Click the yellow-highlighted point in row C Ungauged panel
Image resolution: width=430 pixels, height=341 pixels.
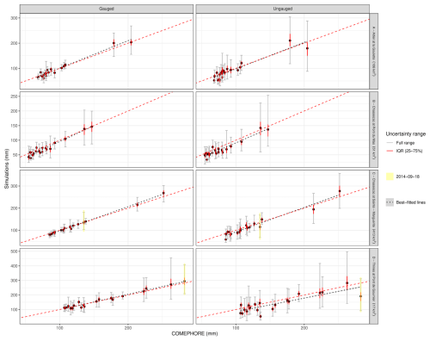click(260, 226)
